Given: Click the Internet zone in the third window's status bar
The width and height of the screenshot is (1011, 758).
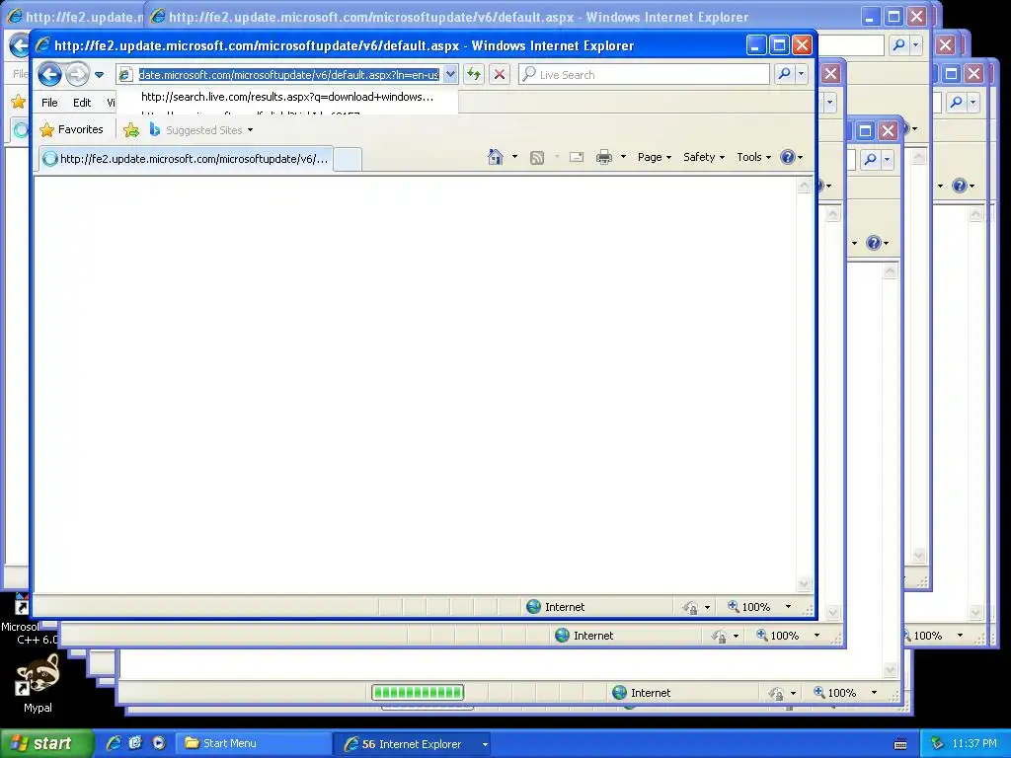Looking at the screenshot, I should tap(642, 693).
